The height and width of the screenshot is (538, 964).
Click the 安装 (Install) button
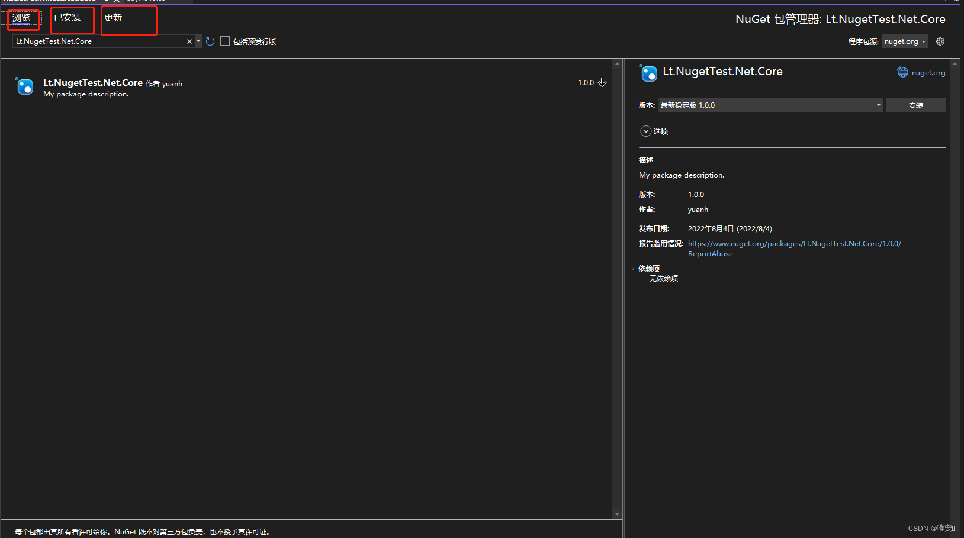coord(915,105)
